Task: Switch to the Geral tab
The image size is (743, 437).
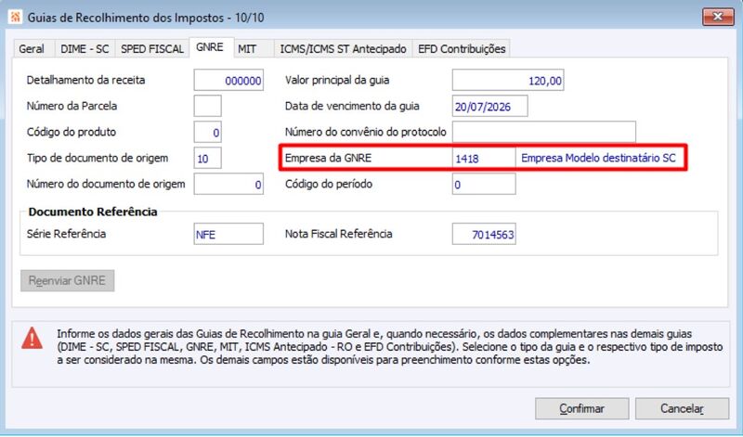Action: point(32,49)
